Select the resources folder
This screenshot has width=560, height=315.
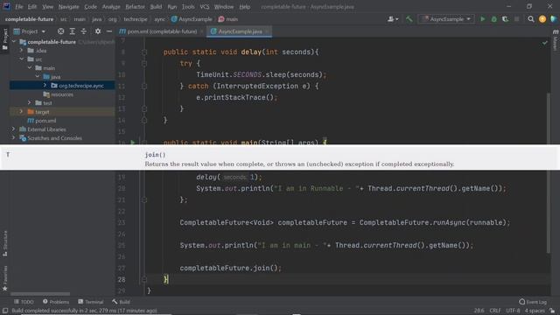[62, 94]
